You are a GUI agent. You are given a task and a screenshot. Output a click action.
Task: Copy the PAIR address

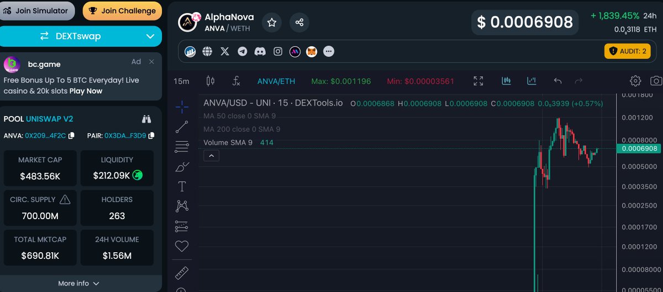pos(151,135)
